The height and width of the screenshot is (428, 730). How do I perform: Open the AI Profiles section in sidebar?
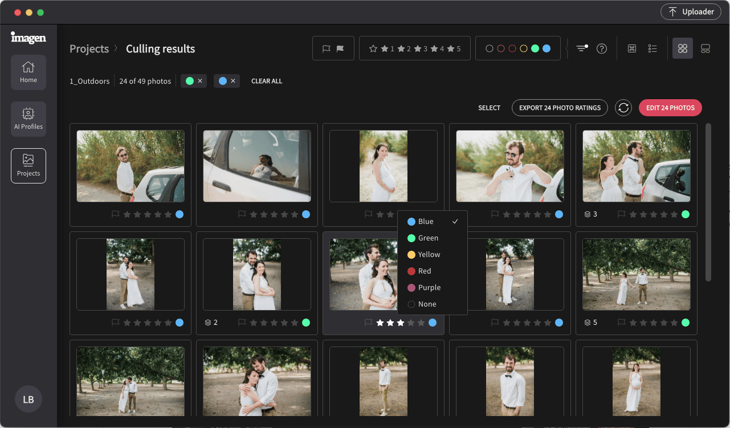pos(28,119)
